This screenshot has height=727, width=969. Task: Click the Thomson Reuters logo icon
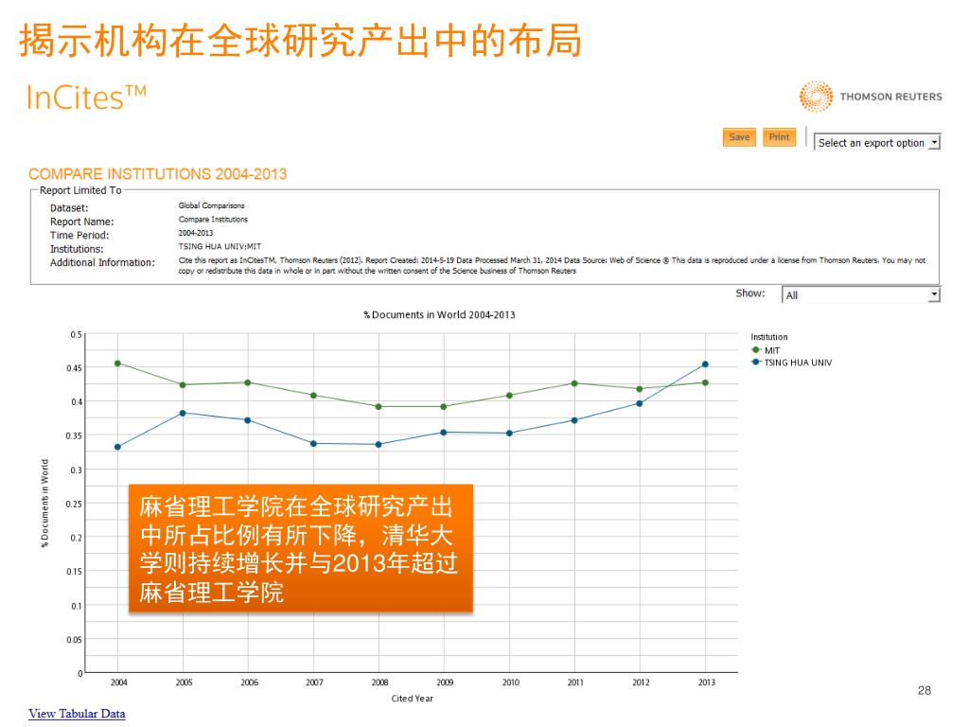point(816,97)
